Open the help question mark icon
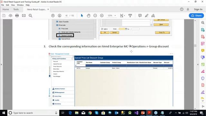 pyautogui.click(x=182, y=9)
